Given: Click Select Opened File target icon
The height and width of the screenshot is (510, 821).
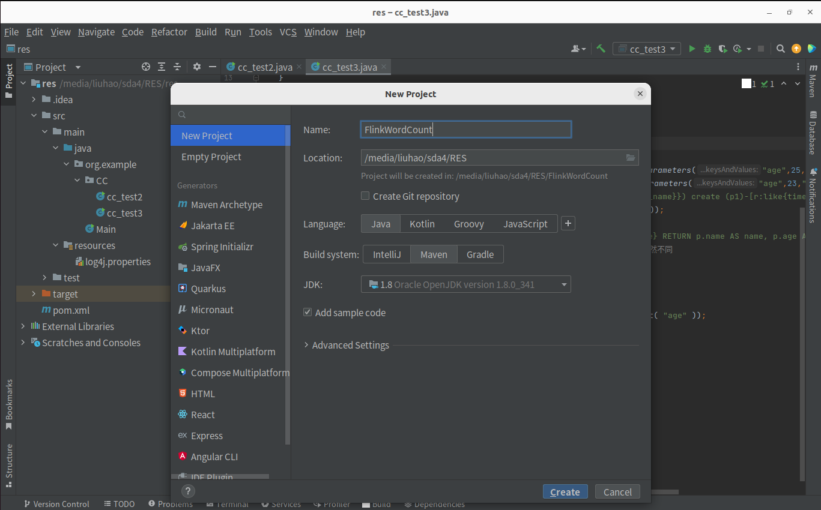Looking at the screenshot, I should tap(146, 67).
